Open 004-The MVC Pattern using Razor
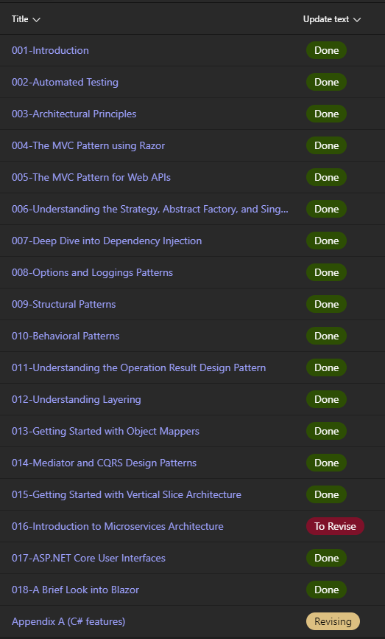The width and height of the screenshot is (385, 639). click(88, 146)
